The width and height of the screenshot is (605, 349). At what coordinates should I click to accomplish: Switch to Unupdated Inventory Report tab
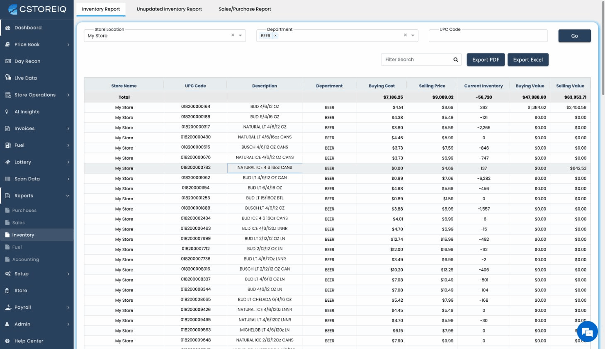tap(169, 9)
